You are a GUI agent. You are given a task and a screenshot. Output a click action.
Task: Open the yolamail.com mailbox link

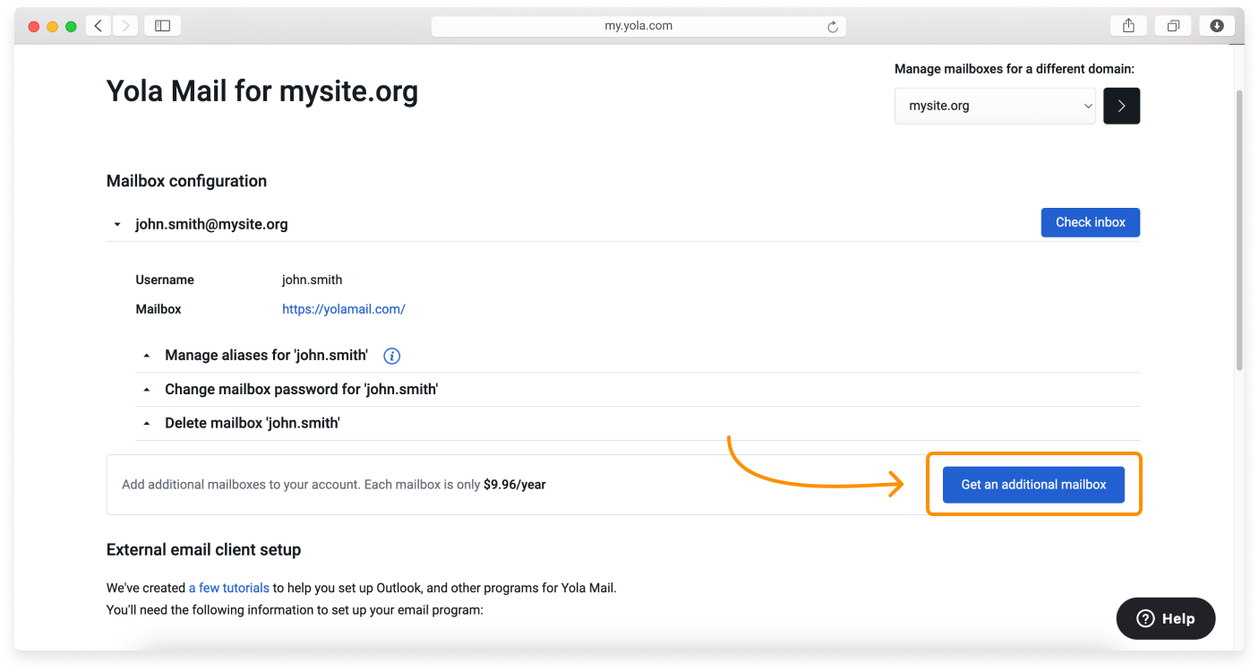point(343,308)
